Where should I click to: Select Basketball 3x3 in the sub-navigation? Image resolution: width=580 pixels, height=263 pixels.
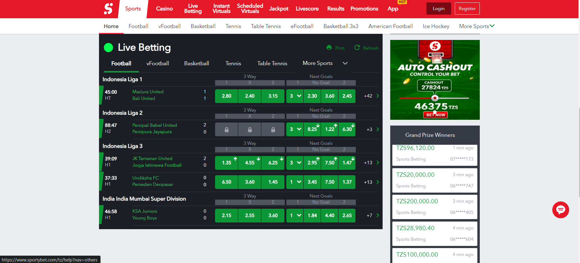coord(341,26)
